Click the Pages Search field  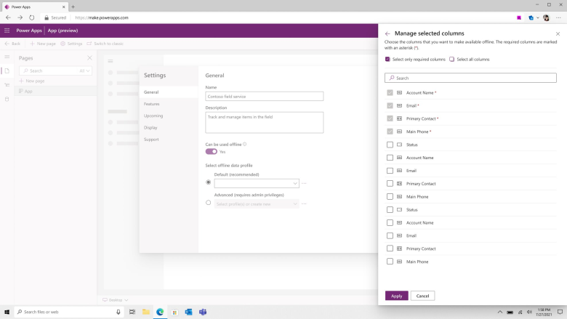coord(55,70)
